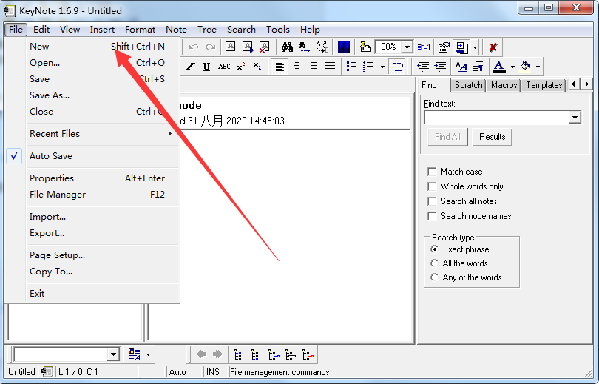This screenshot has height=384, width=599.
Task: Select Exact phrase radio button
Action: click(434, 249)
